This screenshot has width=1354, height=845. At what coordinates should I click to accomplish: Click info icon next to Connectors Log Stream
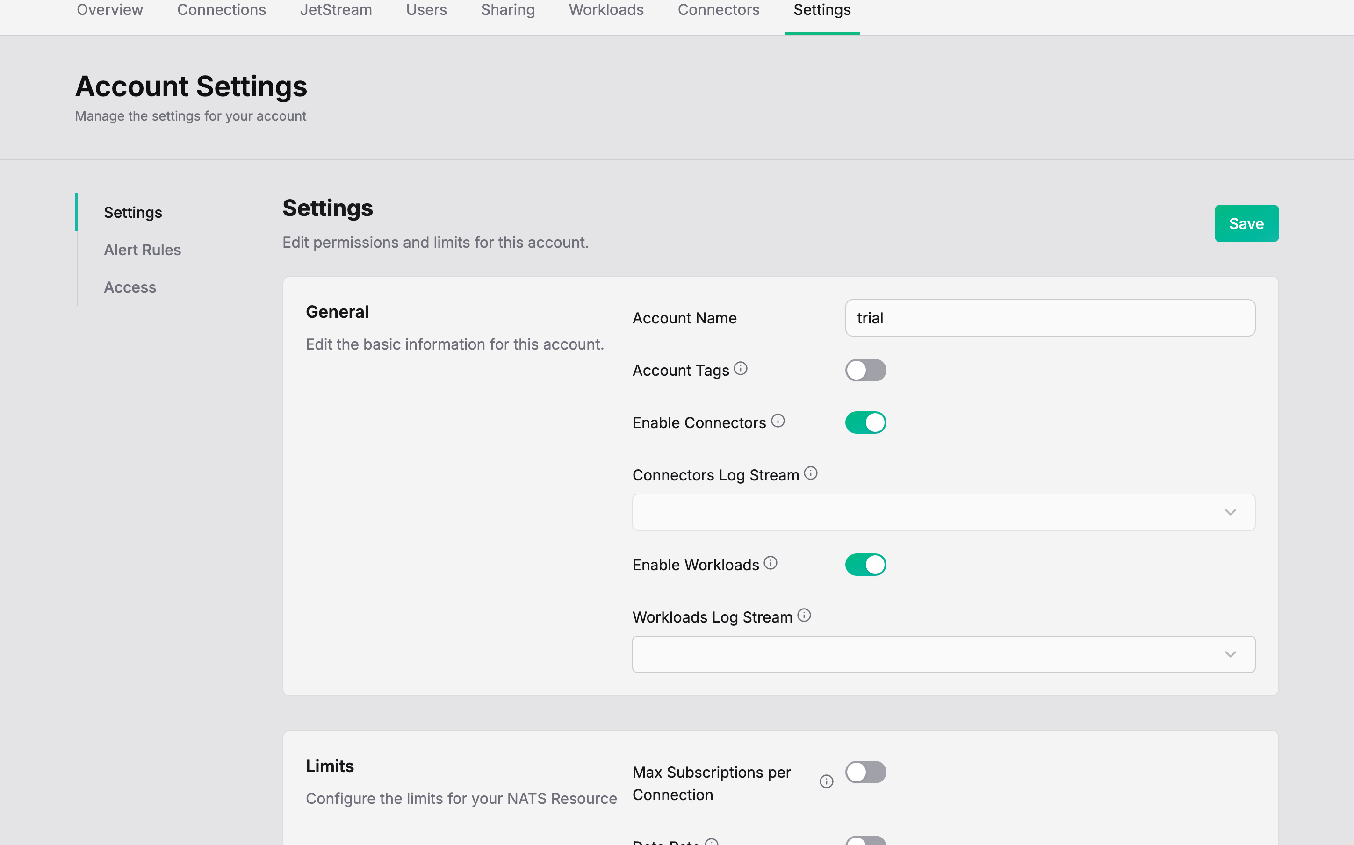tap(811, 473)
